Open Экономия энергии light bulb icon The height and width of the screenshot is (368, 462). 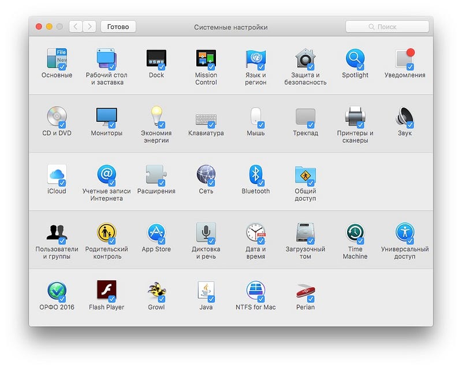(x=157, y=116)
